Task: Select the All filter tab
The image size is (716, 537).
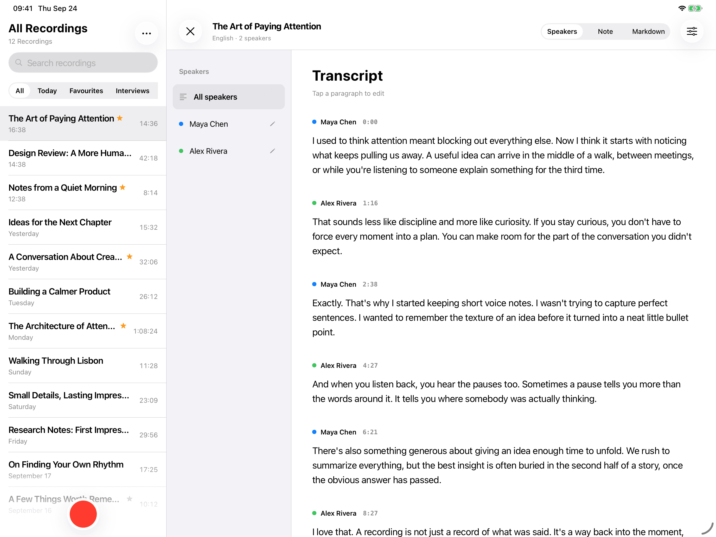Action: coord(20,91)
